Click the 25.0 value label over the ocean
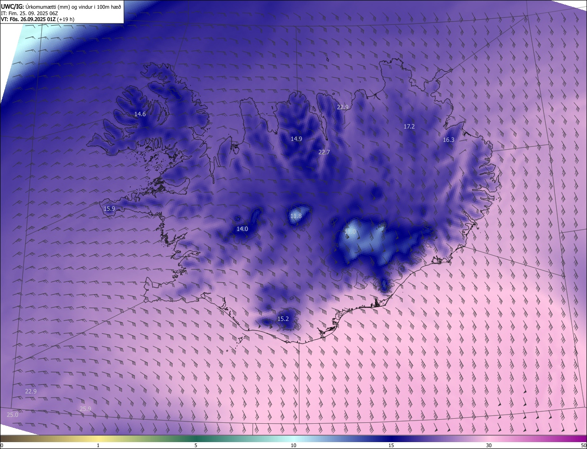The width and height of the screenshot is (587, 449). (x=12, y=415)
